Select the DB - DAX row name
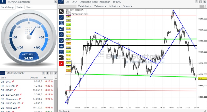Screen dimensions: 207x112 [x=6, y=82]
